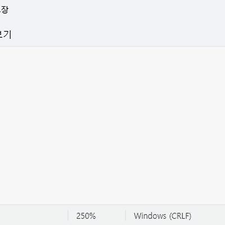Viewport: 225px width, 225px height.
Task: Click the status bar space right of Windows (CRLF)
Action: (209, 215)
